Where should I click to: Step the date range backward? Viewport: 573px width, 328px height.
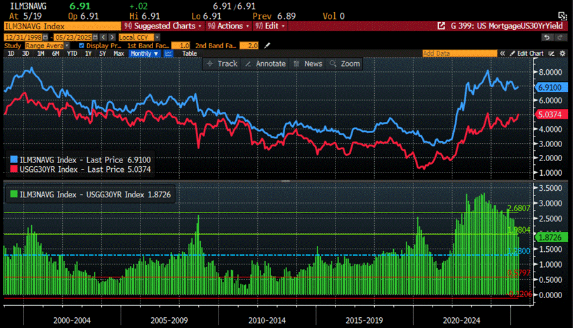104,37
